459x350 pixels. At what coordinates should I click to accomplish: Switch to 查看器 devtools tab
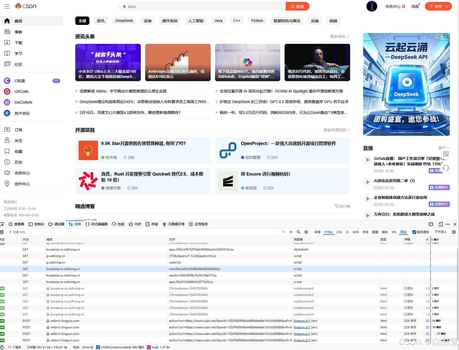click(16, 224)
